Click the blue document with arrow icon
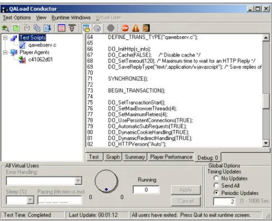272x221 pixels. coord(47,28)
